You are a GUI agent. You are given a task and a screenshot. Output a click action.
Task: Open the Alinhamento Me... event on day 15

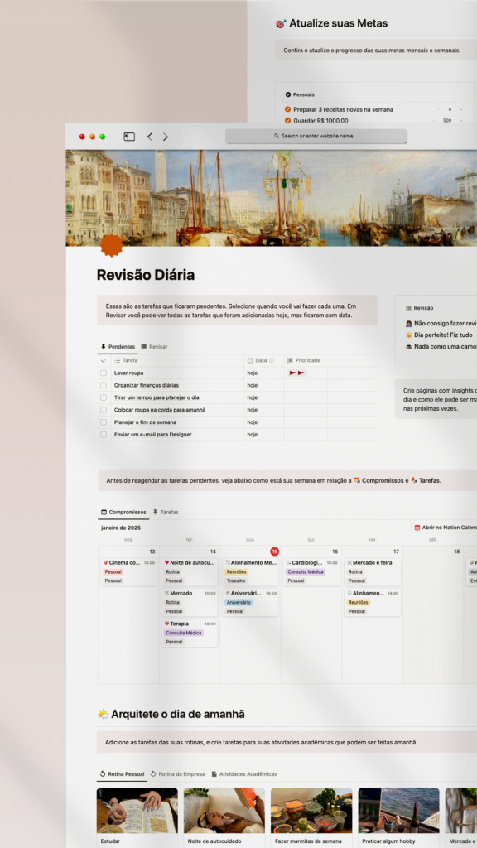coord(250,571)
